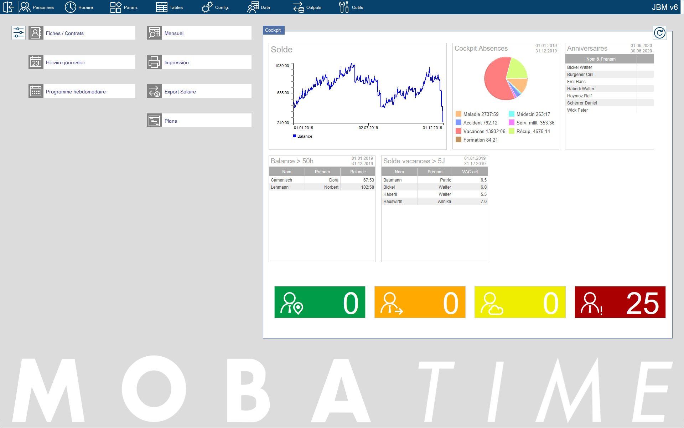This screenshot has width=684, height=428.
Task: Click the Impression printer icon
Action: pyautogui.click(x=154, y=62)
